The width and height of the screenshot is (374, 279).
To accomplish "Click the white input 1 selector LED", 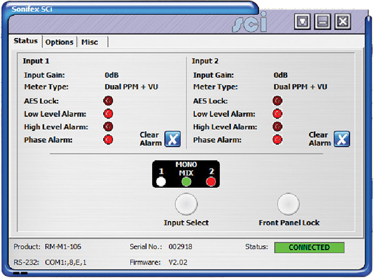I will [x=161, y=182].
